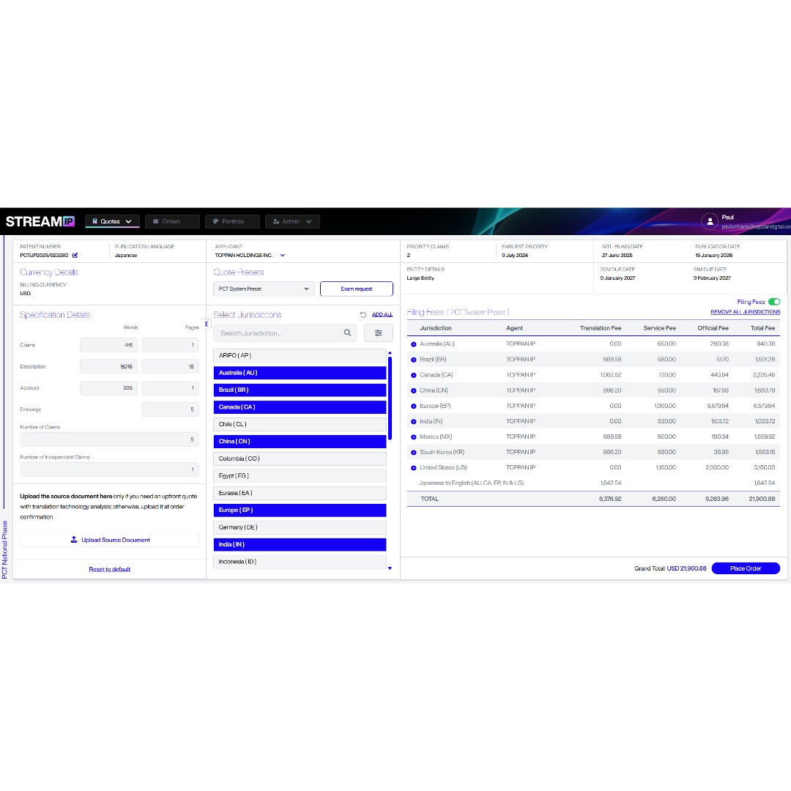This screenshot has height=791, width=791.
Task: Open the PCT System Preset dropdown
Action: [264, 289]
